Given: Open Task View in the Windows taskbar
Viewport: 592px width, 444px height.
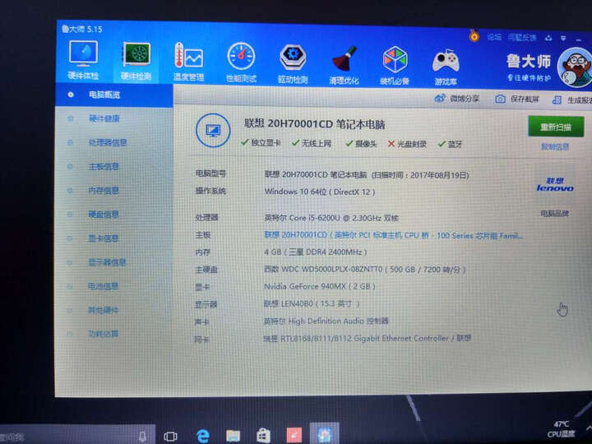Looking at the screenshot, I should click(x=170, y=437).
